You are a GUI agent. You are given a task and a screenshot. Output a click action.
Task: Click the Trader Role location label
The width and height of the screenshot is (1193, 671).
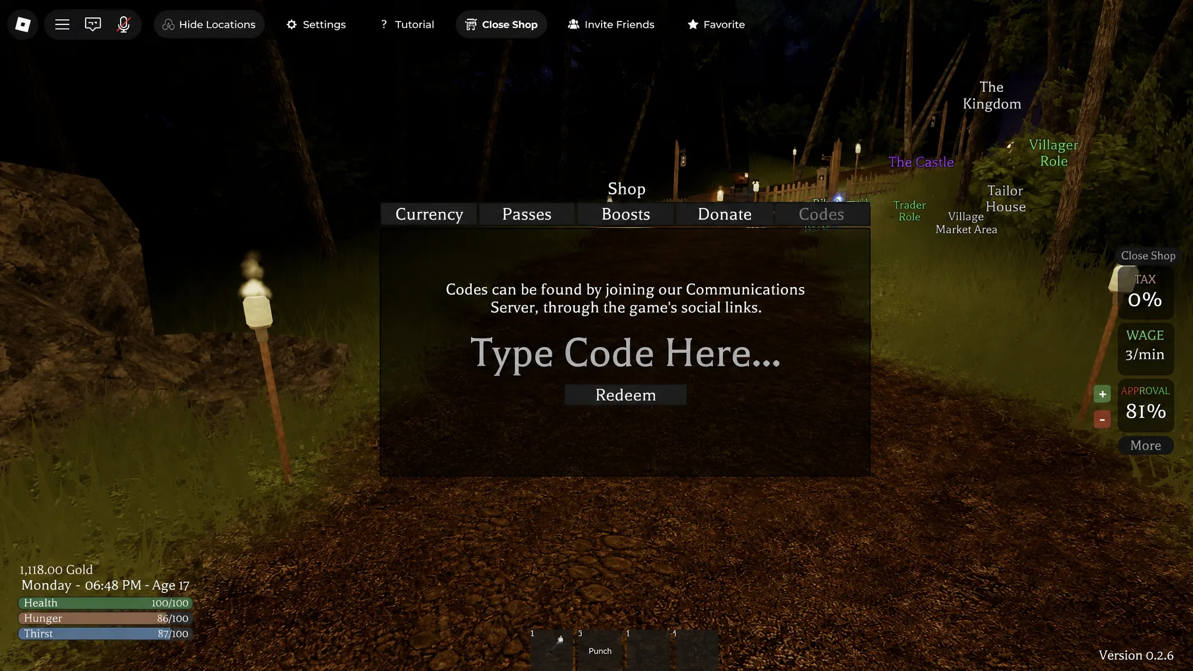909,211
